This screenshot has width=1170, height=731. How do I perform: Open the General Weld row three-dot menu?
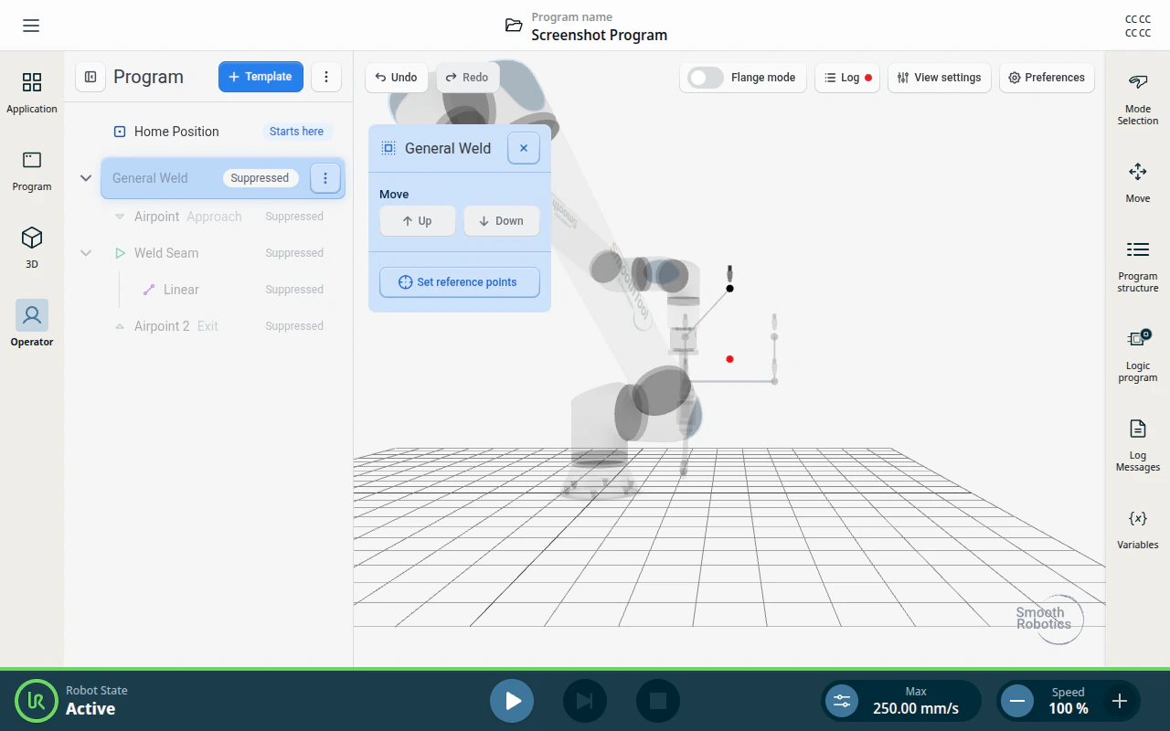(x=325, y=178)
